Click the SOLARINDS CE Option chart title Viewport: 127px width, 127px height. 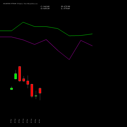coord(20,4)
